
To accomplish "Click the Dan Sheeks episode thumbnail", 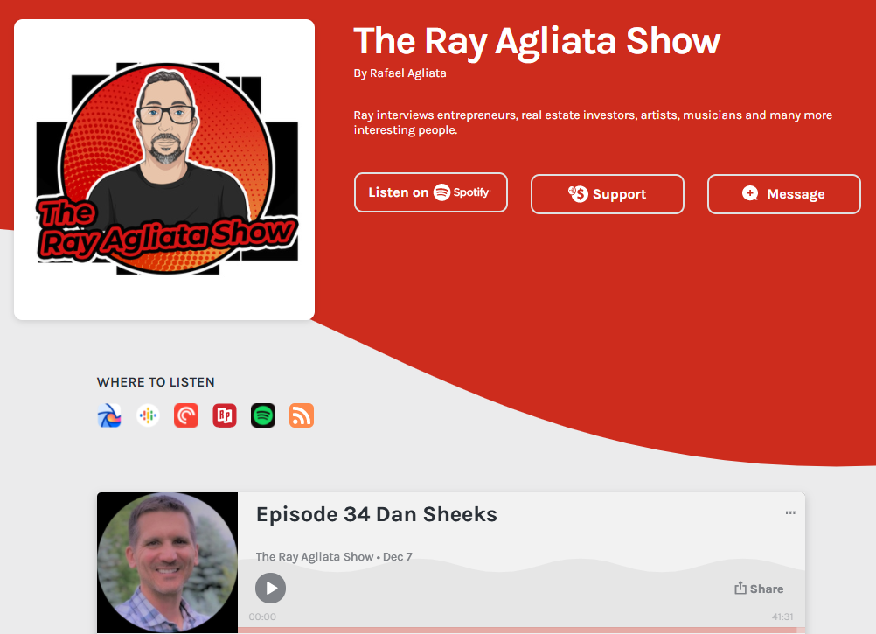I will (x=168, y=562).
